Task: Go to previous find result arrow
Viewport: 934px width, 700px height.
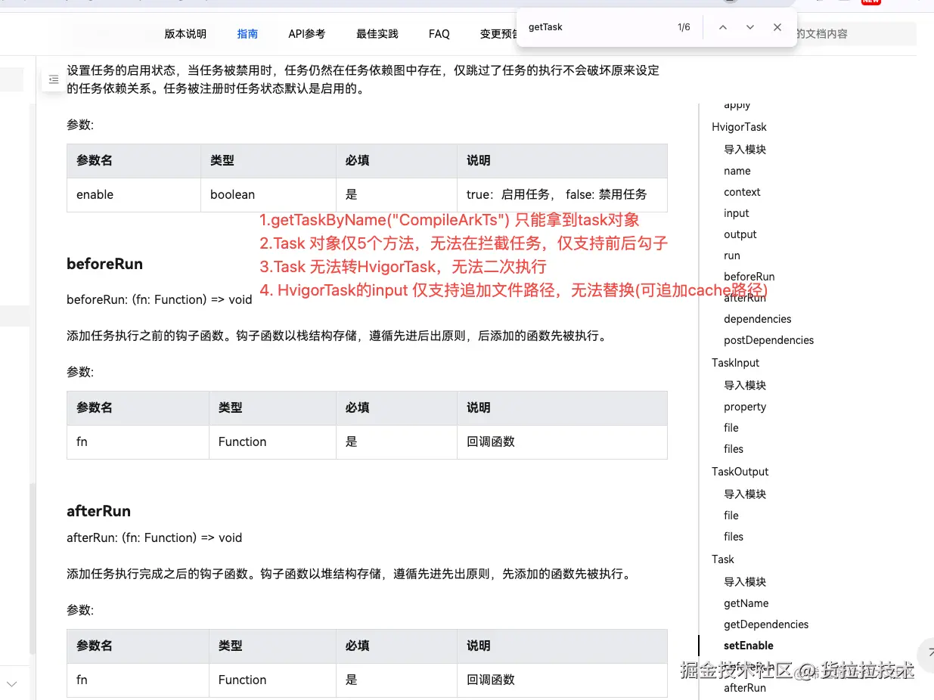Action: (722, 27)
